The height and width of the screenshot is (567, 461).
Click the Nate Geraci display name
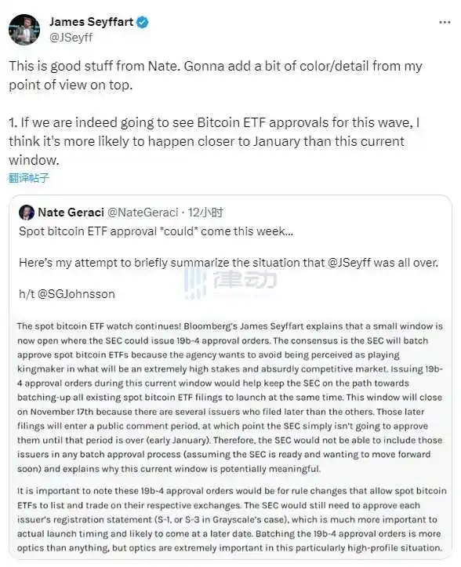click(71, 213)
